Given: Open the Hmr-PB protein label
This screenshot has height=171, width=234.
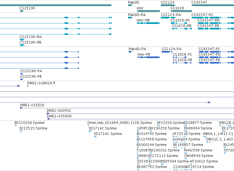Looking at the screenshot, I should [x=144, y=55].
